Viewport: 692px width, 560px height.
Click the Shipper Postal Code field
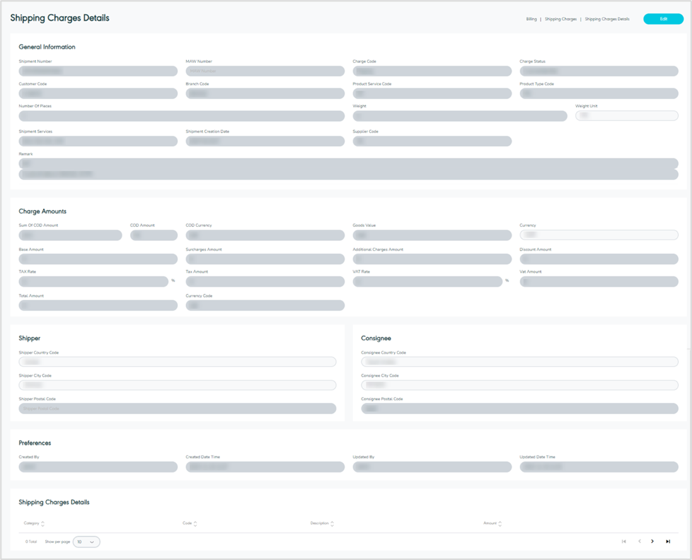point(177,408)
